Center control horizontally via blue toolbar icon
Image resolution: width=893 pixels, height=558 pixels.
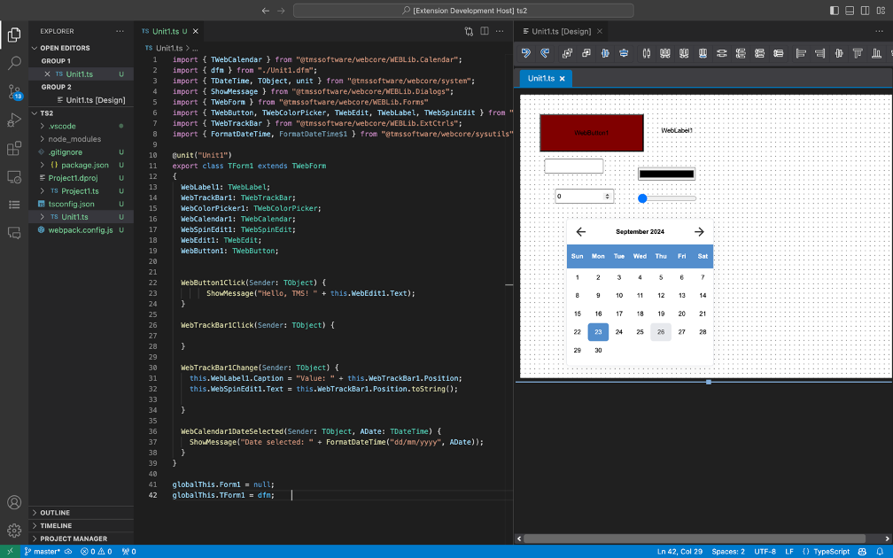pyautogui.click(x=605, y=53)
